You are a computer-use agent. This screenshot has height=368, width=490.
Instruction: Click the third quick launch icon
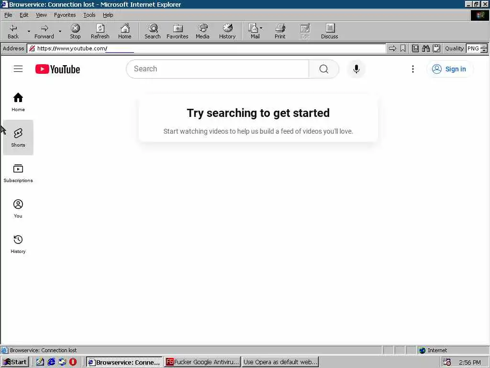click(x=62, y=362)
